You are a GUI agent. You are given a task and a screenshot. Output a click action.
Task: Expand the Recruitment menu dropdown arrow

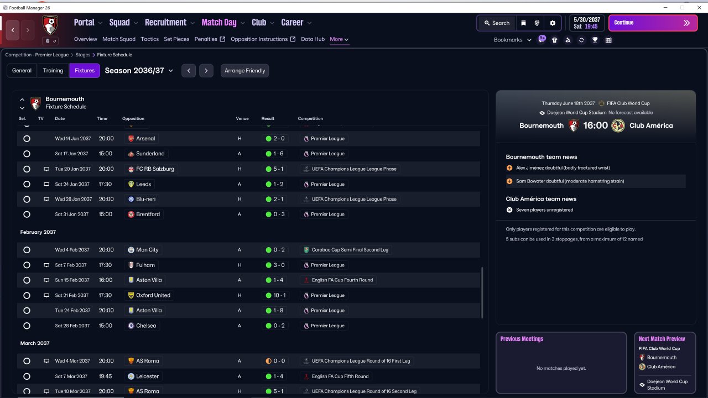(x=192, y=23)
